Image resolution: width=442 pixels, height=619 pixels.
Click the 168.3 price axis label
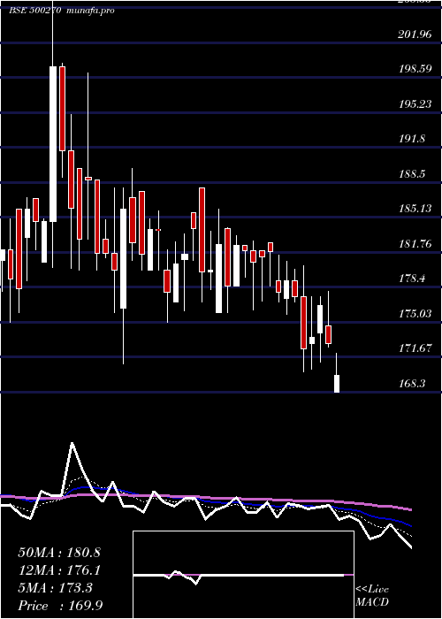(x=412, y=384)
